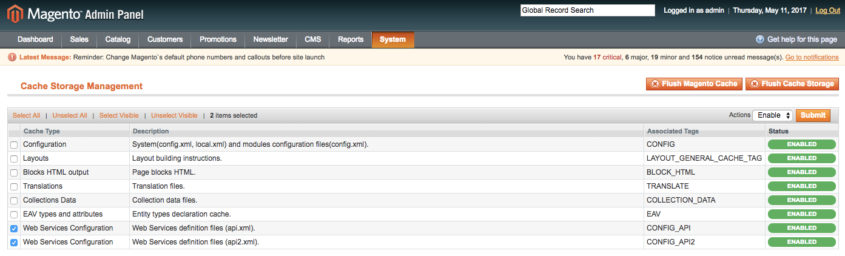The width and height of the screenshot is (845, 256).
Task: Click the help question mark icon
Action: [759, 39]
